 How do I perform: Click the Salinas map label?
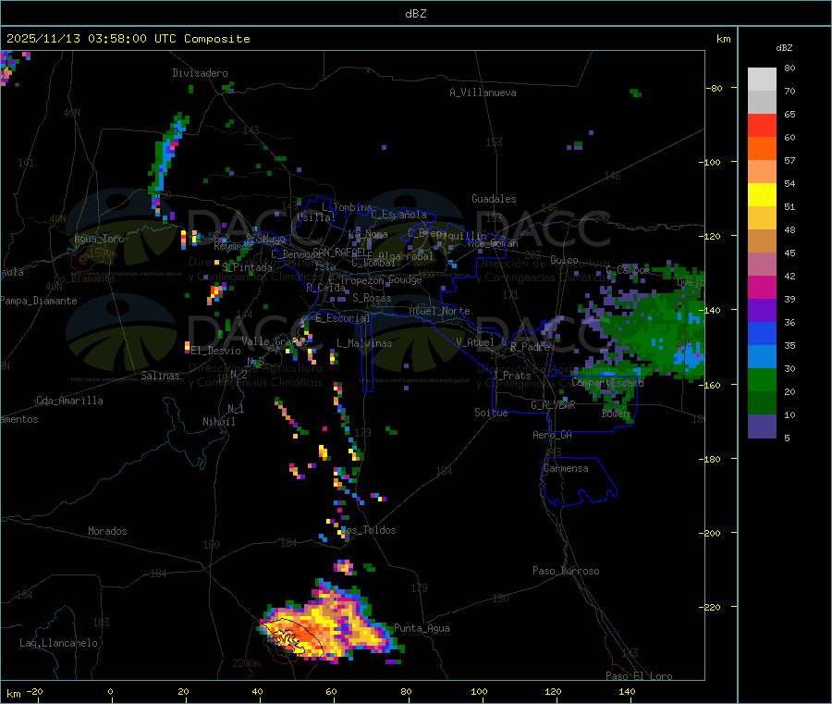pos(160,376)
